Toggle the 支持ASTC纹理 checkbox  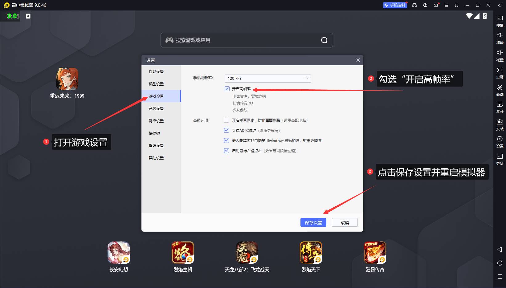pyautogui.click(x=226, y=130)
